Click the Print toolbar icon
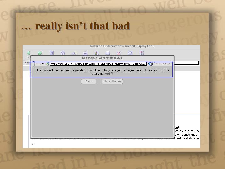 [x=108, y=53]
